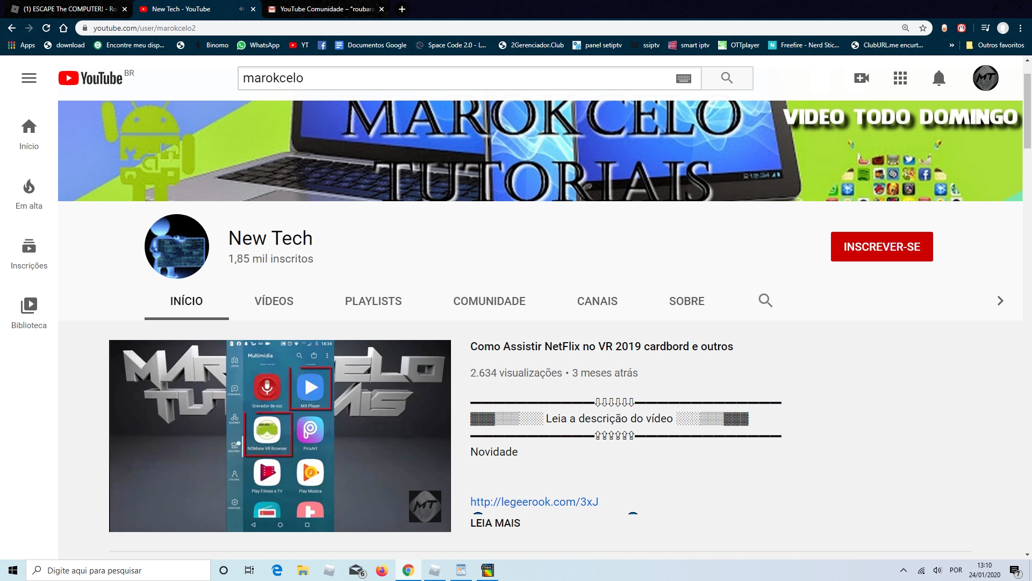This screenshot has width=1032, height=581.
Task: Select the CANAIS channel tab
Action: coord(597,301)
